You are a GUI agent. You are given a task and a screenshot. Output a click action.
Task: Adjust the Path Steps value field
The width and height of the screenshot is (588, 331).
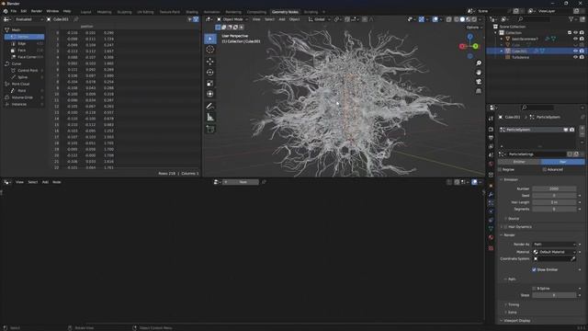pos(554,295)
